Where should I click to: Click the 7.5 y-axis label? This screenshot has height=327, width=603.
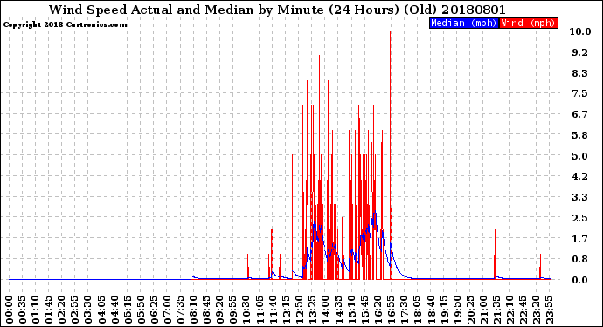pyautogui.click(x=580, y=93)
